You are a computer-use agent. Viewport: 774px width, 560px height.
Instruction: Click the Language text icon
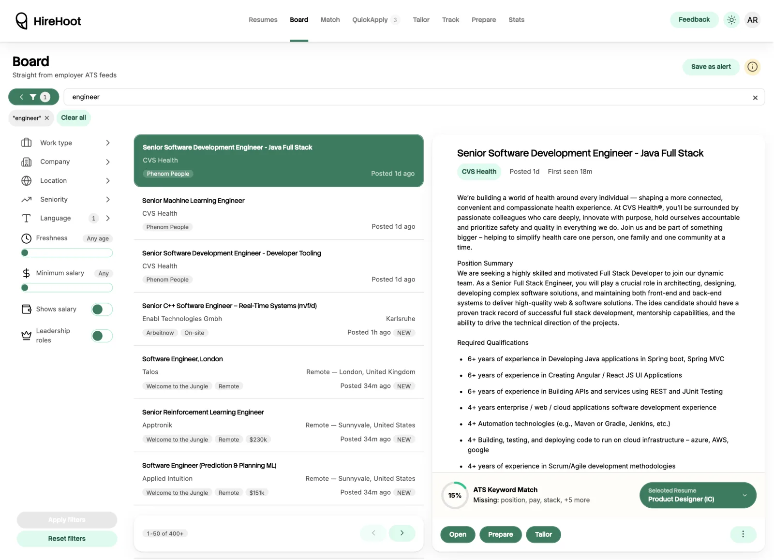click(27, 218)
